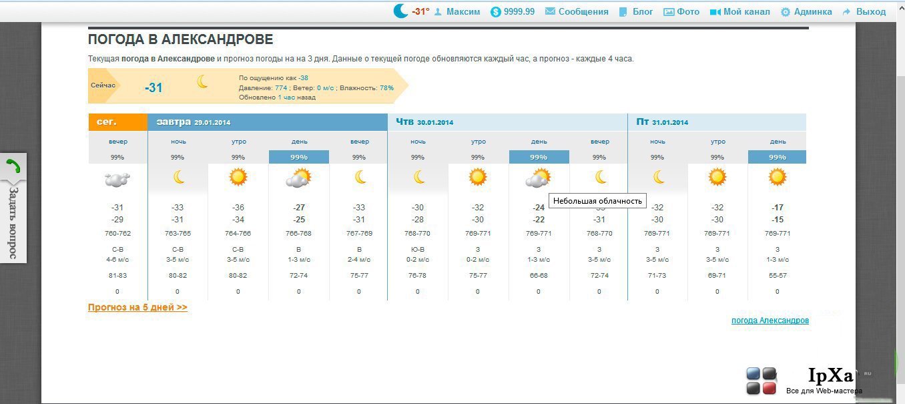Screen dimensions: 905x404
Task: Select the Пт 31.01.2014 header
Action: point(717,122)
